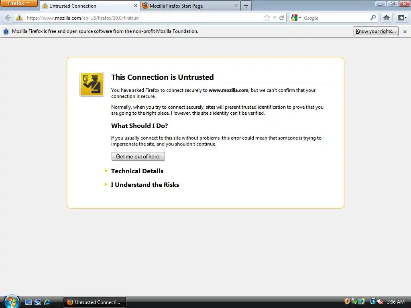
Task: Minimize the Firefox window
Action: (380, 4)
